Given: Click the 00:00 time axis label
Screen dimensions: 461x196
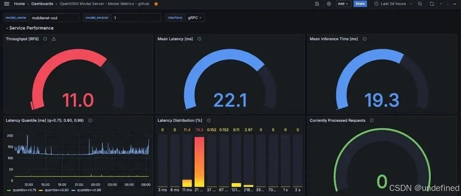Looking at the screenshot, I should coord(96,184).
